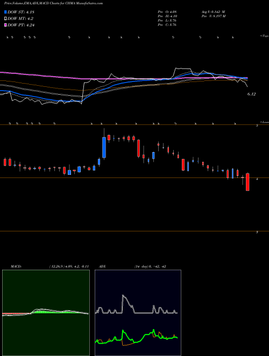The width and height of the screenshot is (269, 356).
Task: Click the '(12,26,9) 4.09, 4.2, -0.11' MACD values
Action: pos(69,266)
